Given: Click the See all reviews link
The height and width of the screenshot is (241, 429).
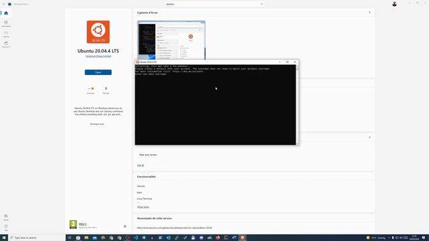Looking at the screenshot, I should [x=140, y=165].
